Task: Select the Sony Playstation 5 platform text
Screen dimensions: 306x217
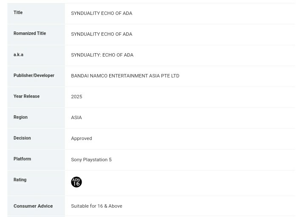Action: tap(91, 160)
